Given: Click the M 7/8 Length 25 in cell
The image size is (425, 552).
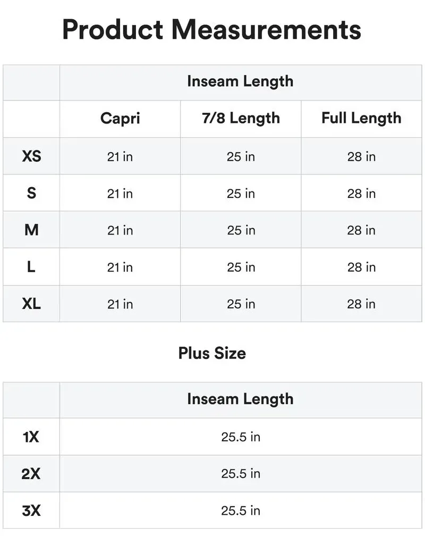Looking at the screenshot, I should pos(241,230).
